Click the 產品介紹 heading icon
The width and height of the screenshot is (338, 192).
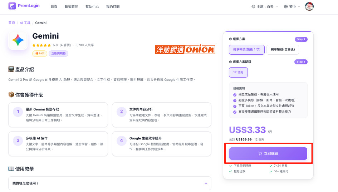point(11,69)
